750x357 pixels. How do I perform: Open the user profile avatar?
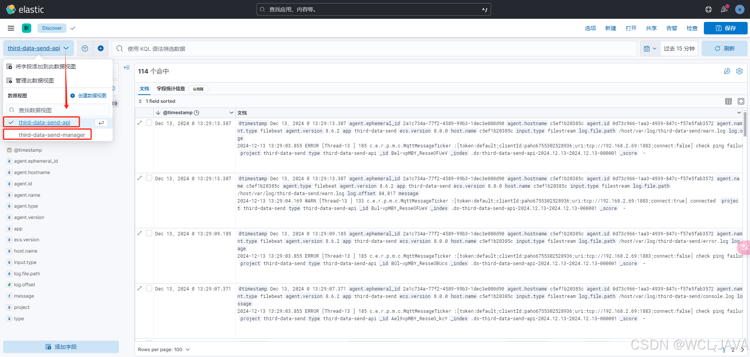click(x=739, y=9)
